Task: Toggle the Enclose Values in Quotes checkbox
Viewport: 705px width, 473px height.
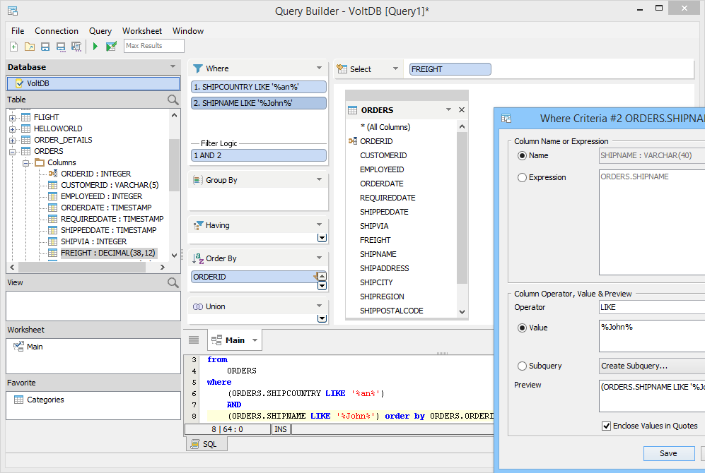Action: pos(607,426)
